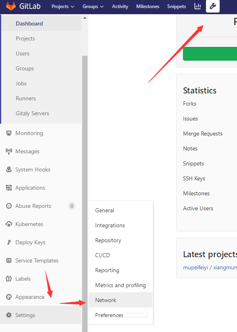The image size is (237, 332).
Task: Click the Kubernetes cloud icon
Action: coord(8,224)
